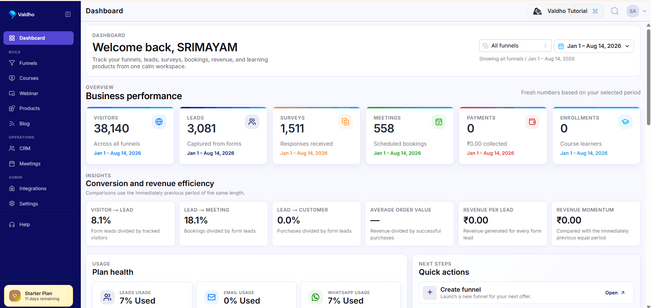Click 'Scheduled bookings' text in Meetings card

(x=400, y=144)
